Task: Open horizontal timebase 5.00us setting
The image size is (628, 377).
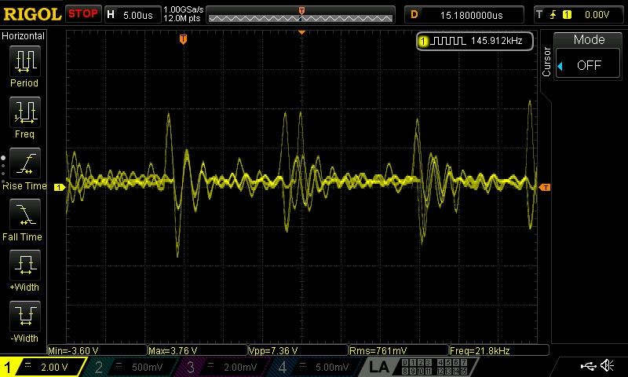Action: pyautogui.click(x=133, y=15)
